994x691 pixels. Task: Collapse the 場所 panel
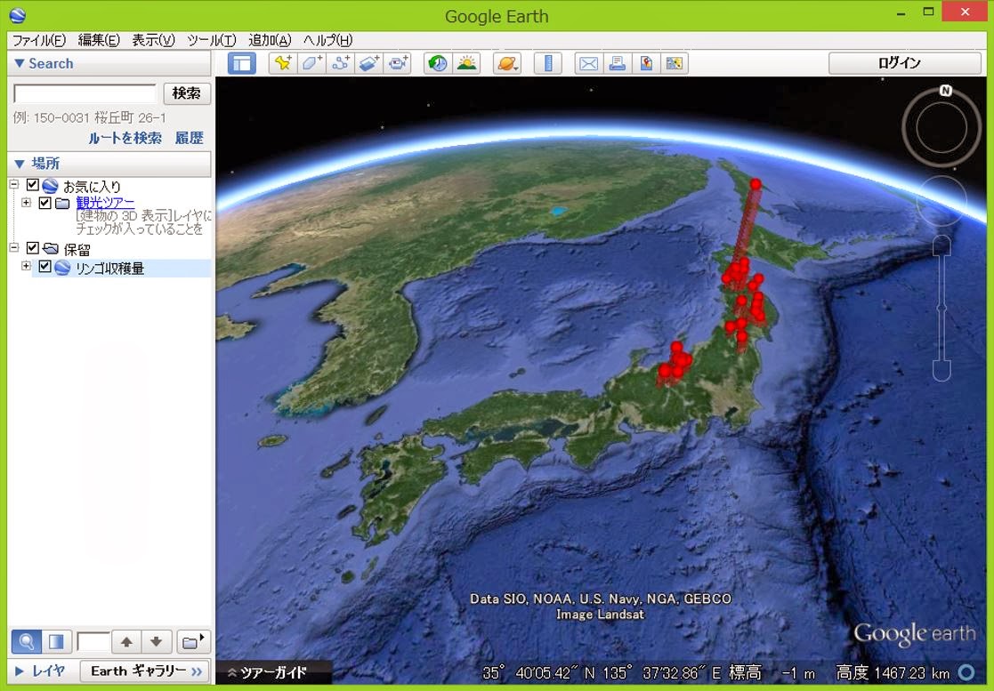(x=19, y=164)
